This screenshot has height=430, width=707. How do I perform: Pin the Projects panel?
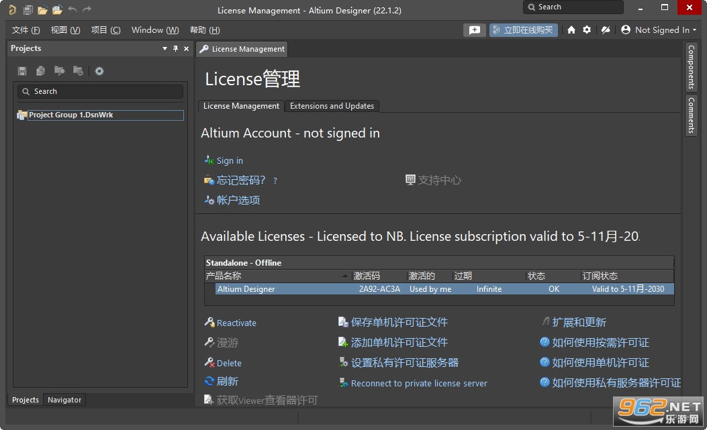[x=175, y=48]
